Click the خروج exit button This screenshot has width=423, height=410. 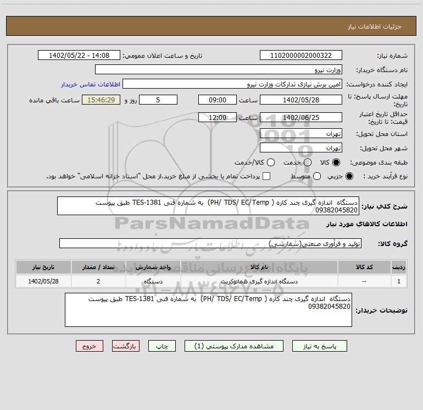[x=90, y=346]
